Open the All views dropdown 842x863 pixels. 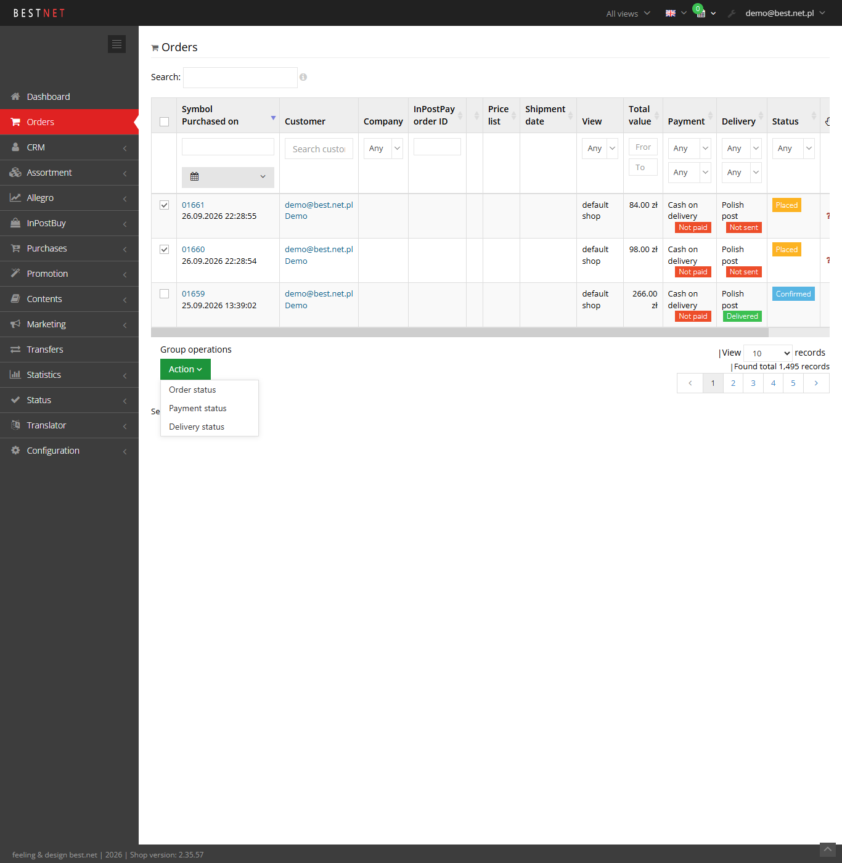[628, 14]
